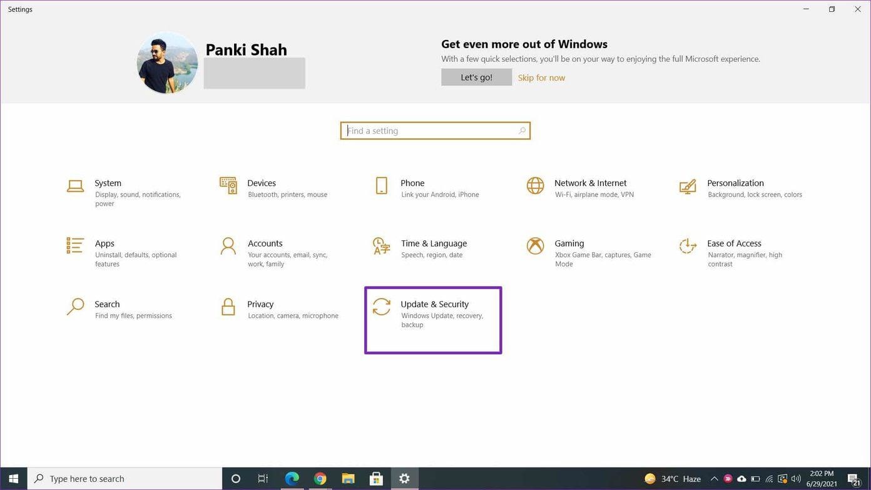This screenshot has width=871, height=490.
Task: Open File Explorer from the taskbar
Action: click(x=348, y=479)
